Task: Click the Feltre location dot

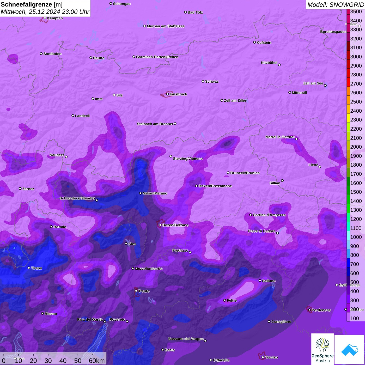Action: pyautogui.click(x=224, y=300)
